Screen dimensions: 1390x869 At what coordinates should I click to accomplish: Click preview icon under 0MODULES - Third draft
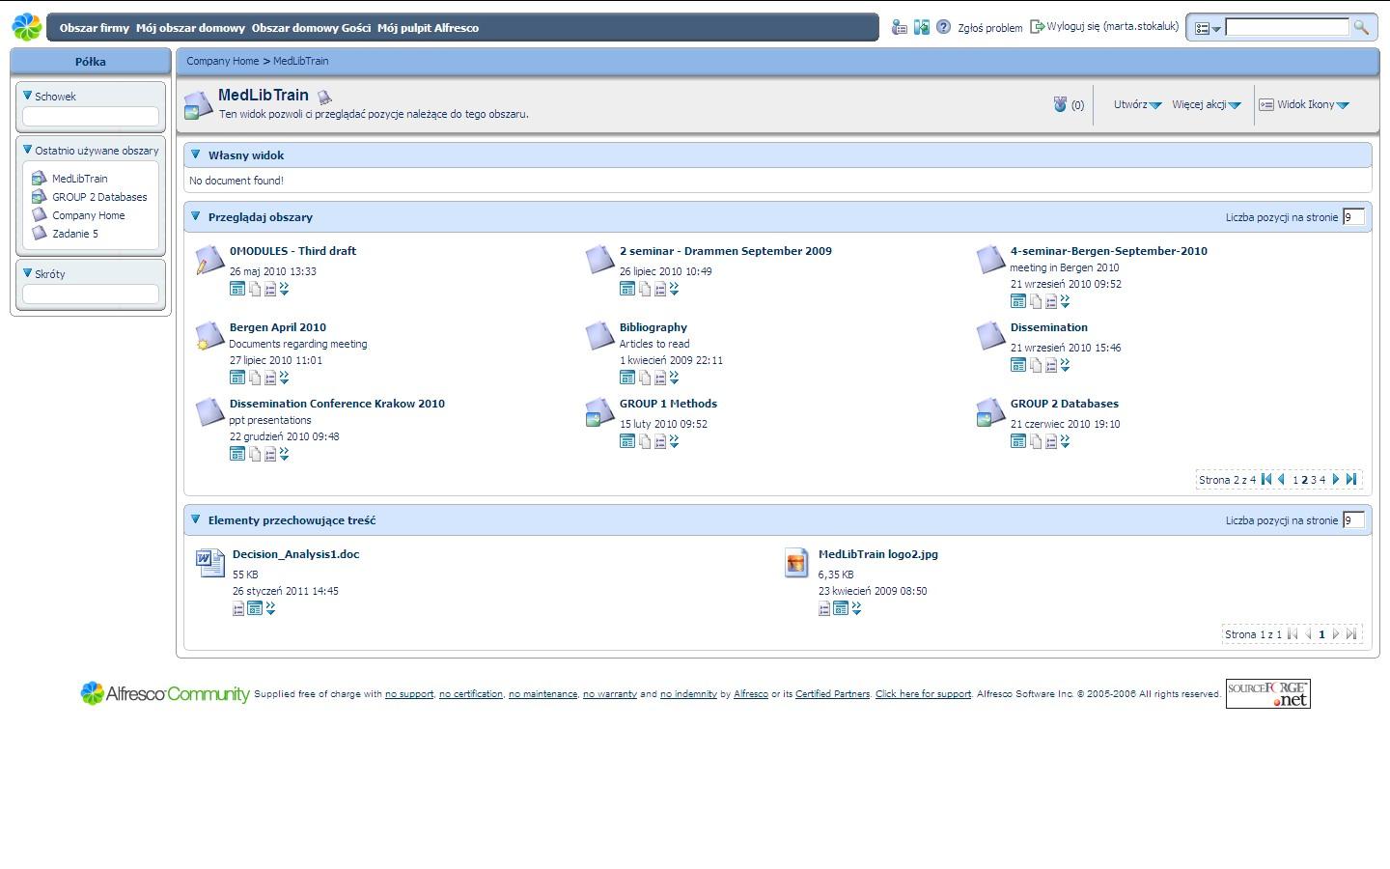click(236, 289)
